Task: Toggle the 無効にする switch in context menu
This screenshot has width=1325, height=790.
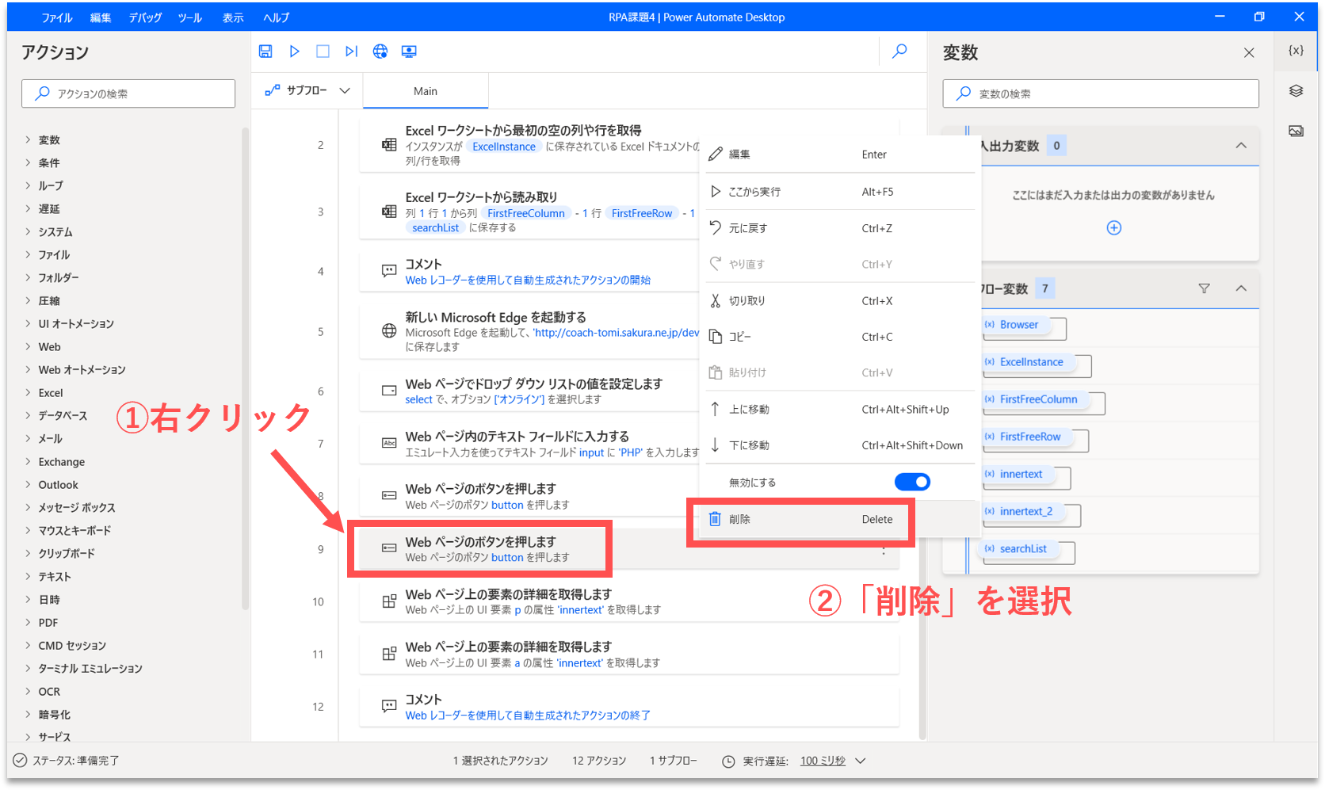Action: coord(912,482)
